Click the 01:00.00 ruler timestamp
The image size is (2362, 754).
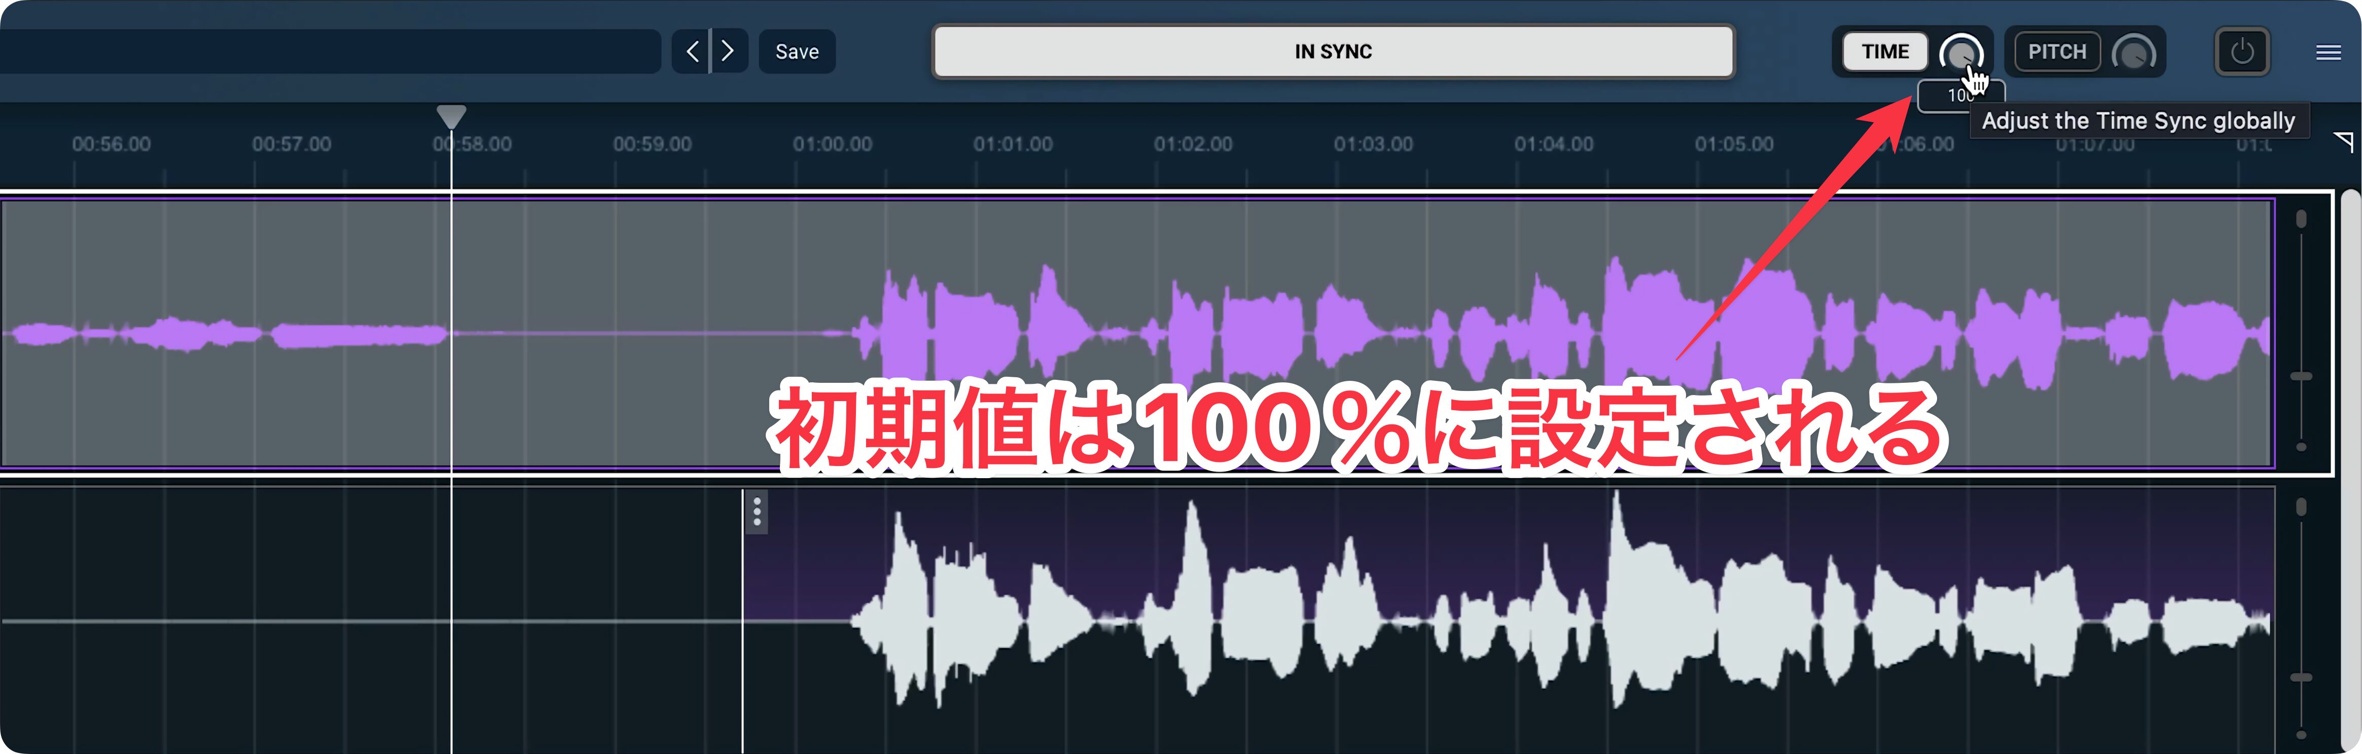pos(832,144)
